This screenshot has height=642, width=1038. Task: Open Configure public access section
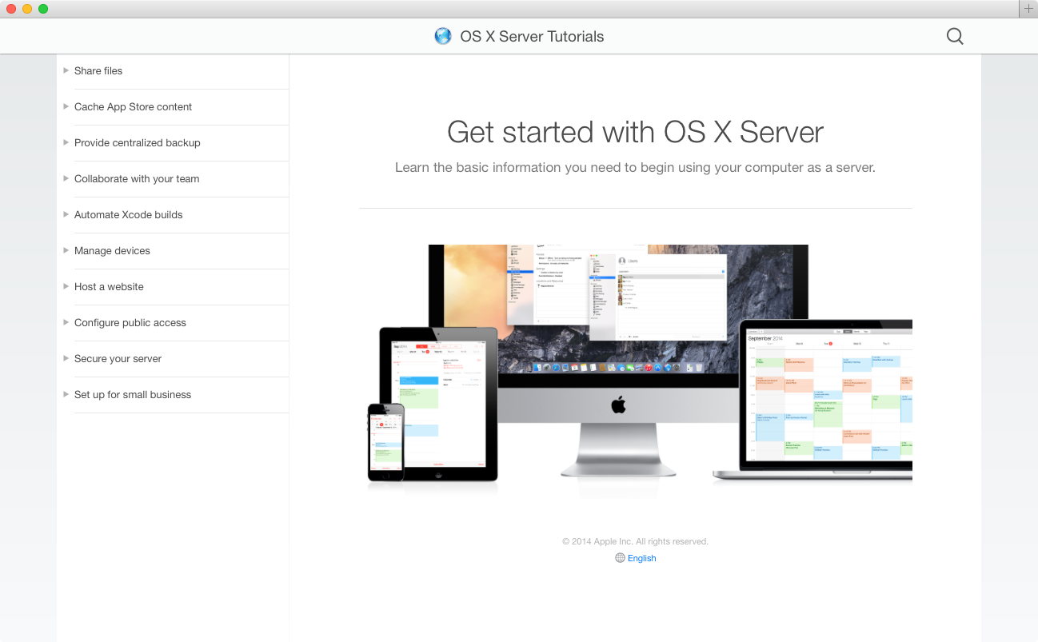pyautogui.click(x=130, y=323)
